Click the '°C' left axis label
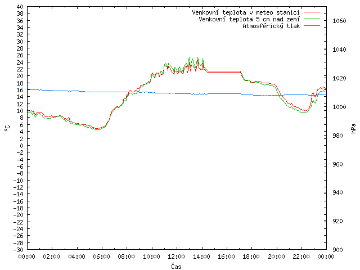 pos(7,128)
